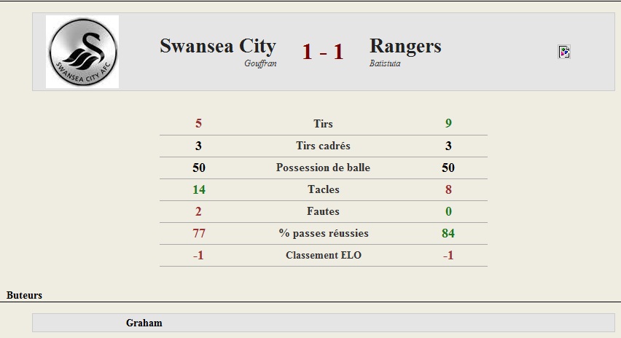
Task: Open the Swansea City team name
Action: [218, 46]
